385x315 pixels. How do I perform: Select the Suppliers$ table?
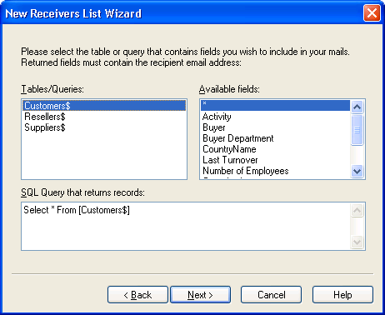(104, 127)
